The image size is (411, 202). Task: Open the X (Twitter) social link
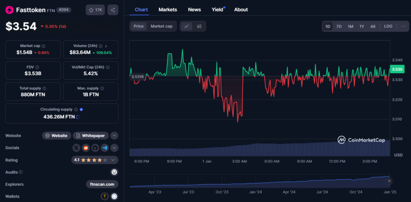click(x=76, y=148)
